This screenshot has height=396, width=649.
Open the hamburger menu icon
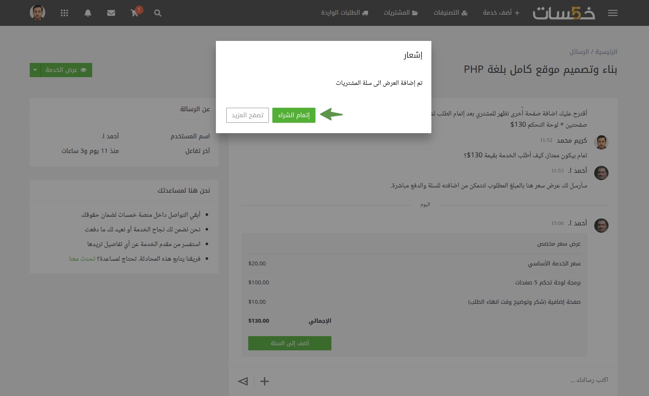point(612,13)
